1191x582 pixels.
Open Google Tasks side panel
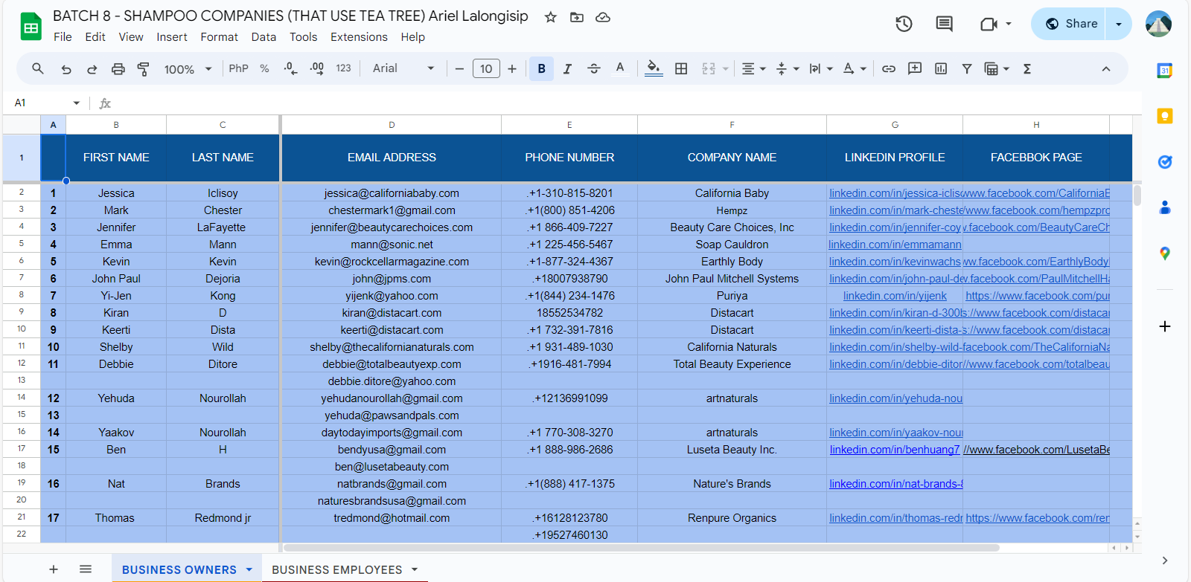[x=1165, y=162]
